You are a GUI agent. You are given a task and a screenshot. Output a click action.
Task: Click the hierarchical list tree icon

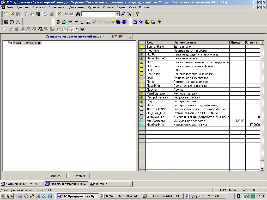coord(70,29)
